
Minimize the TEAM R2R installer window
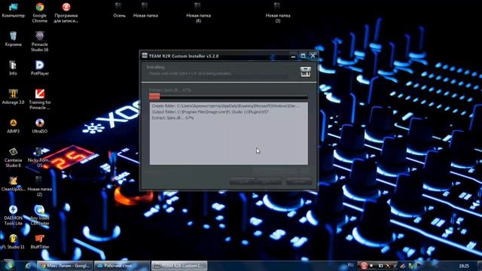293,56
